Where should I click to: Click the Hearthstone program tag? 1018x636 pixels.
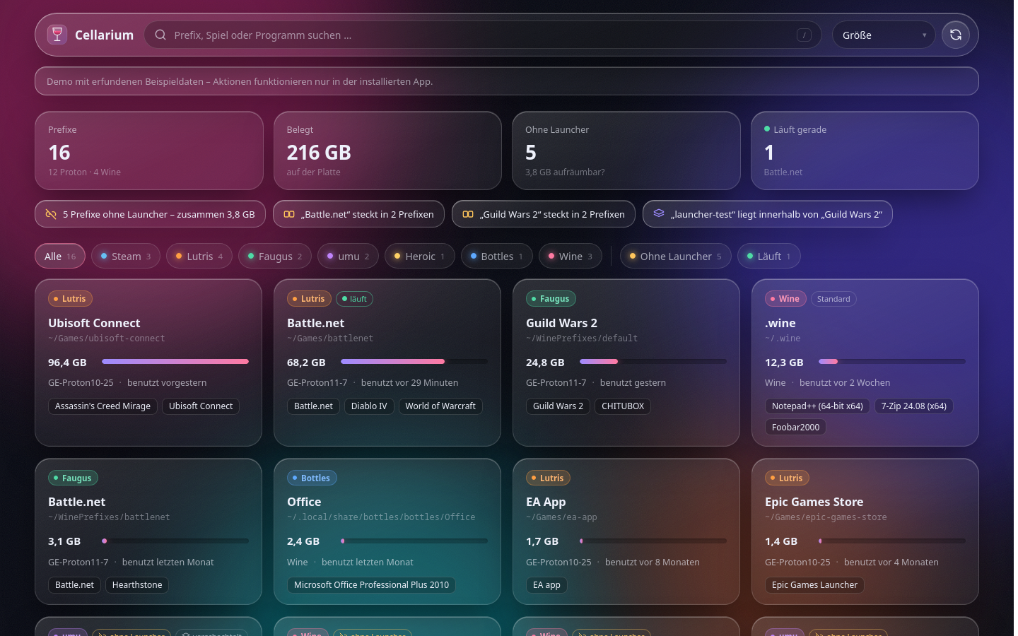(137, 585)
